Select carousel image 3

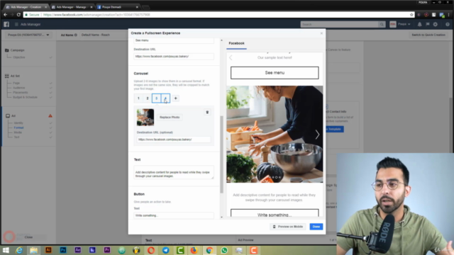[156, 98]
